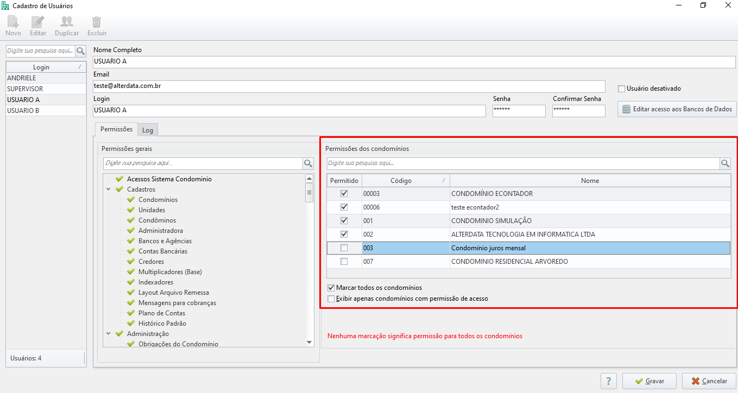Click the Excluir trash icon
Viewport: 738px width, 393px height.
(97, 22)
